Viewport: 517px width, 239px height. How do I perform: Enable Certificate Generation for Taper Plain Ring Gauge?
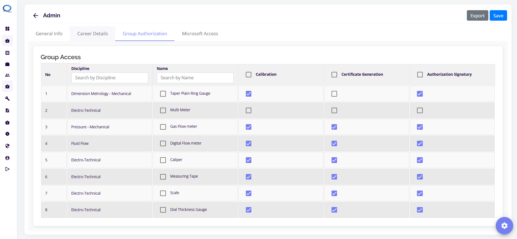pyautogui.click(x=334, y=94)
